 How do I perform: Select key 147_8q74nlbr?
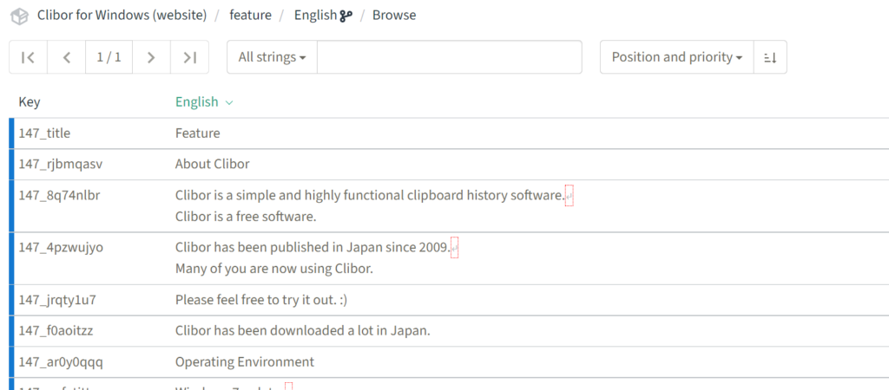tap(60, 195)
